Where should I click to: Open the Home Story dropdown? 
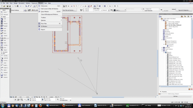[x=109, y=10]
